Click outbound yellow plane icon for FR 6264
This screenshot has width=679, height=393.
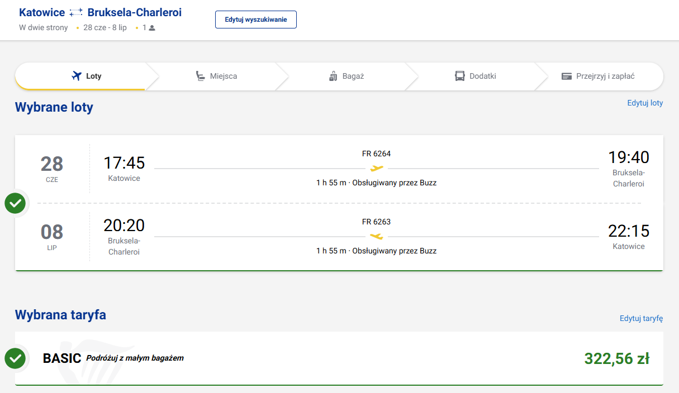click(377, 168)
